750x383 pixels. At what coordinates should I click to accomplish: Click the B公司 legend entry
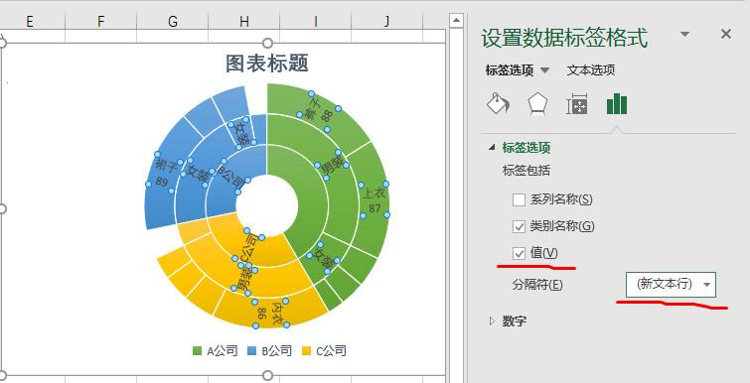(269, 351)
